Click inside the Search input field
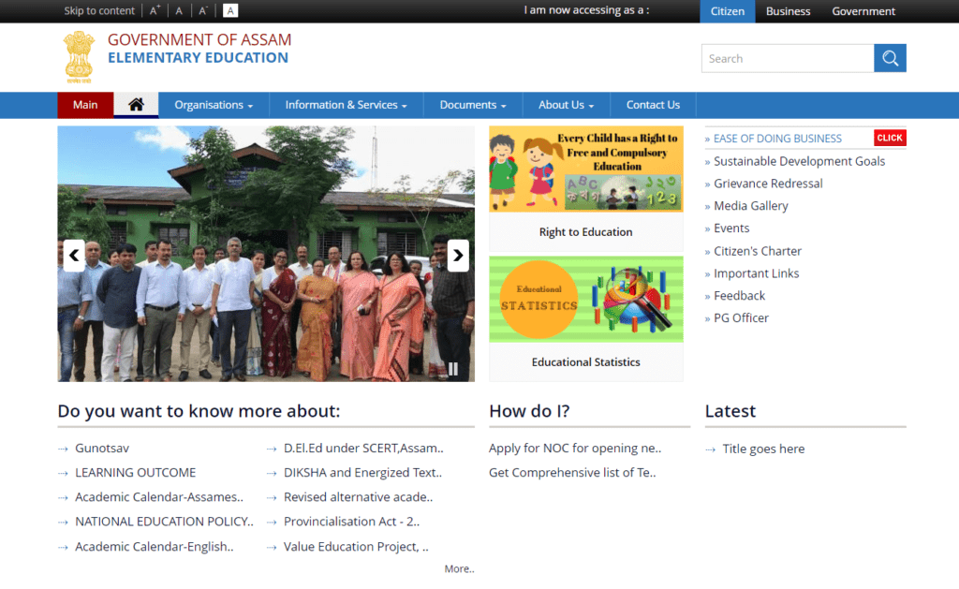This screenshot has height=589, width=959. (787, 57)
